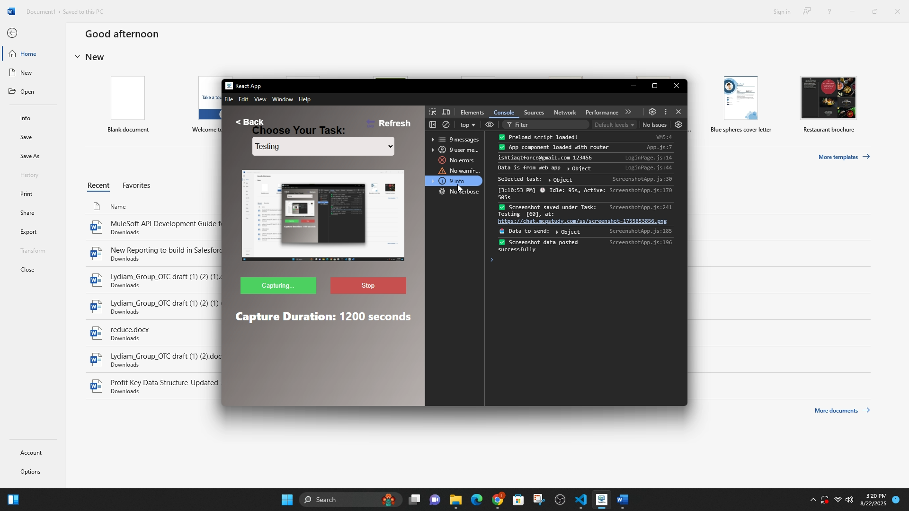Screen dimensions: 909x511
Task: Open the Choose Your Task dropdown
Action: [323, 147]
